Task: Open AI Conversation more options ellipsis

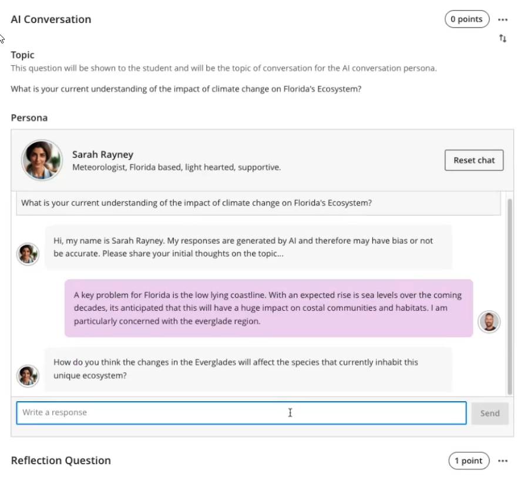Action: [503, 20]
